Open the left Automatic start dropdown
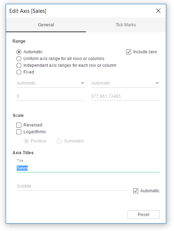 coord(51,83)
